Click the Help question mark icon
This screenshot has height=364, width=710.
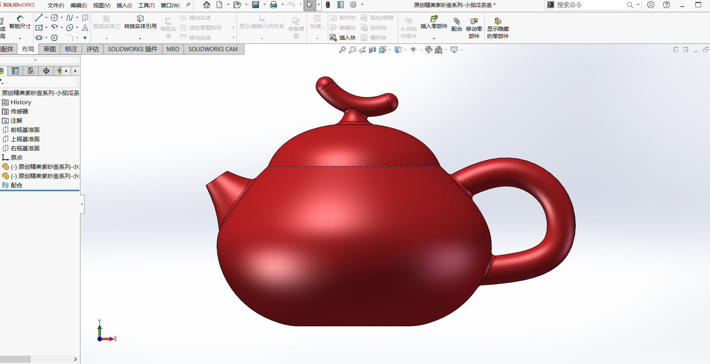(x=667, y=5)
